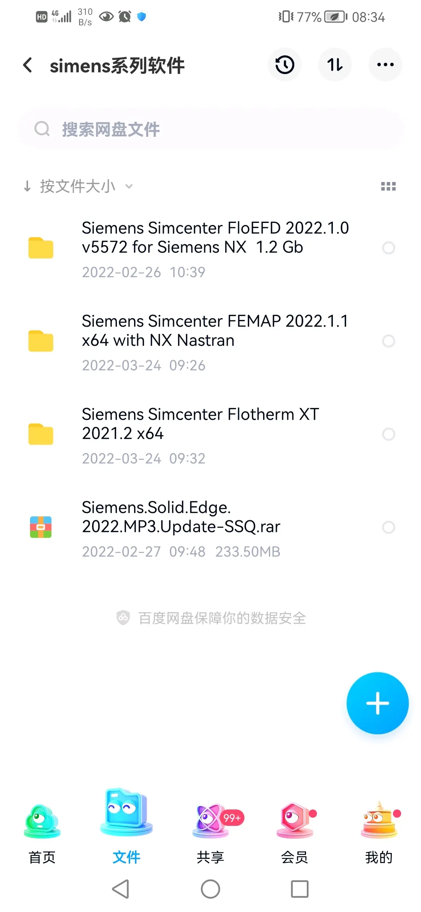This screenshot has height=912, width=421.
Task: Switch to grid view layout icon
Action: tap(388, 186)
